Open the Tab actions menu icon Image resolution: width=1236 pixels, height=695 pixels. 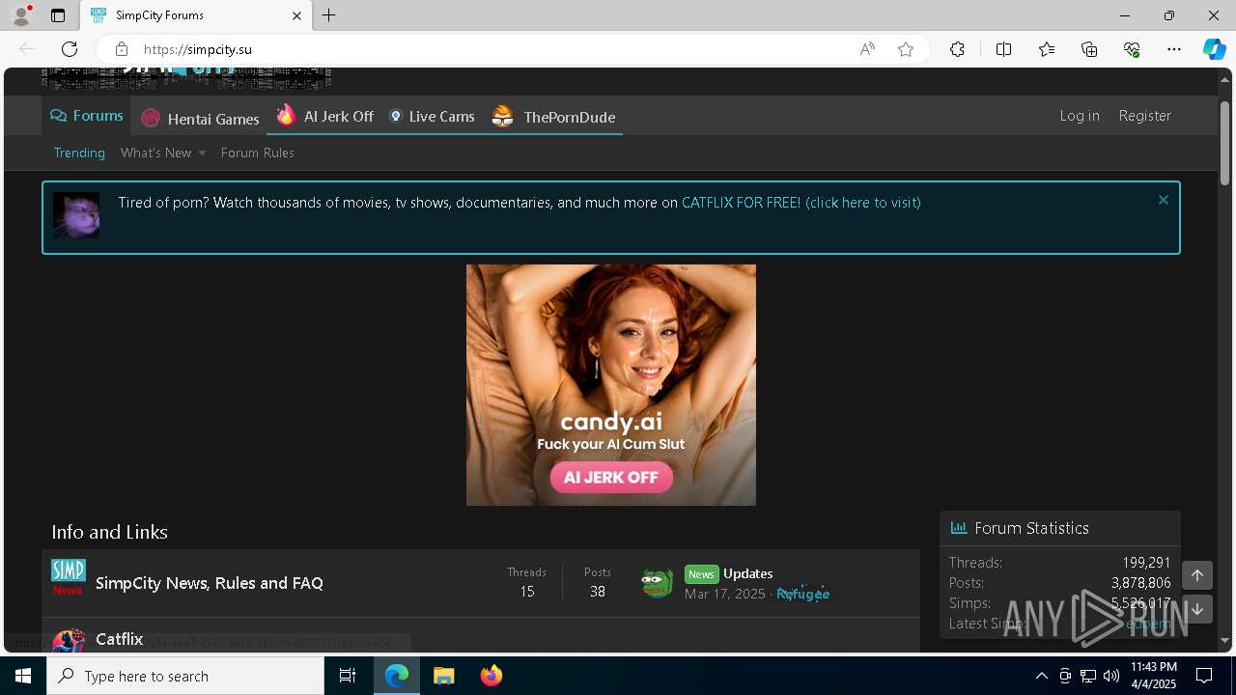click(58, 15)
